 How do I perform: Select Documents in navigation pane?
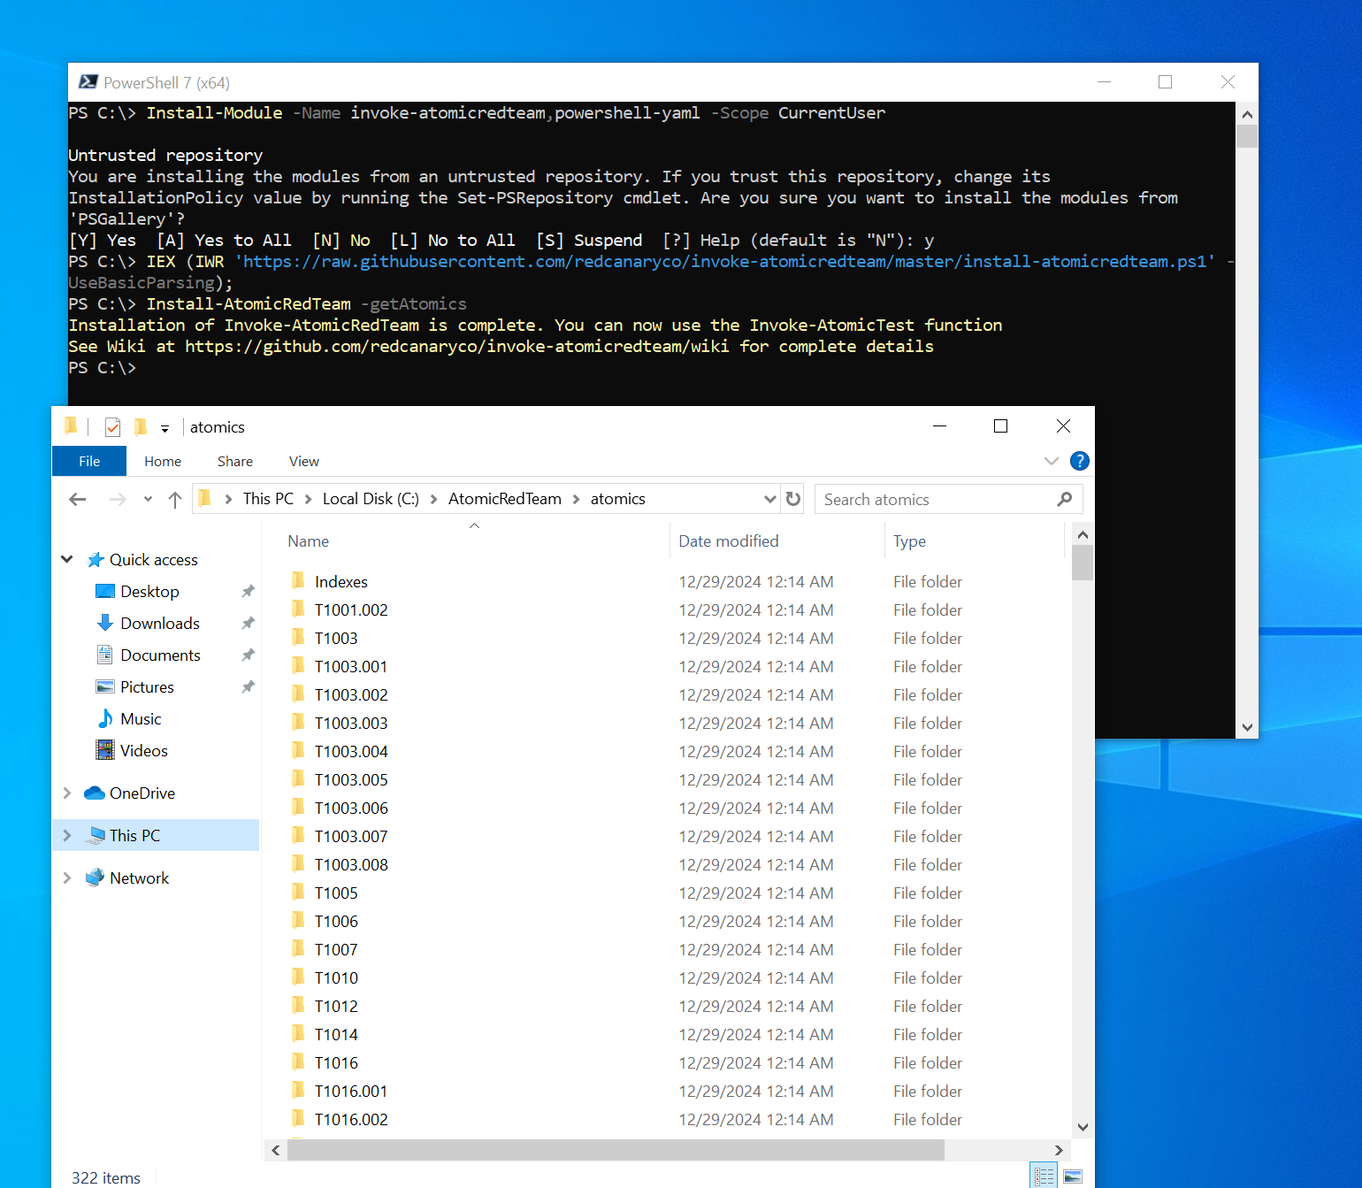pos(160,655)
